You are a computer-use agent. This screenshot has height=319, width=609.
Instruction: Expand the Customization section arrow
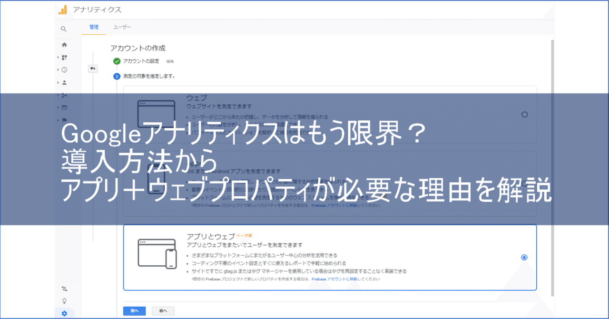pyautogui.click(x=58, y=58)
